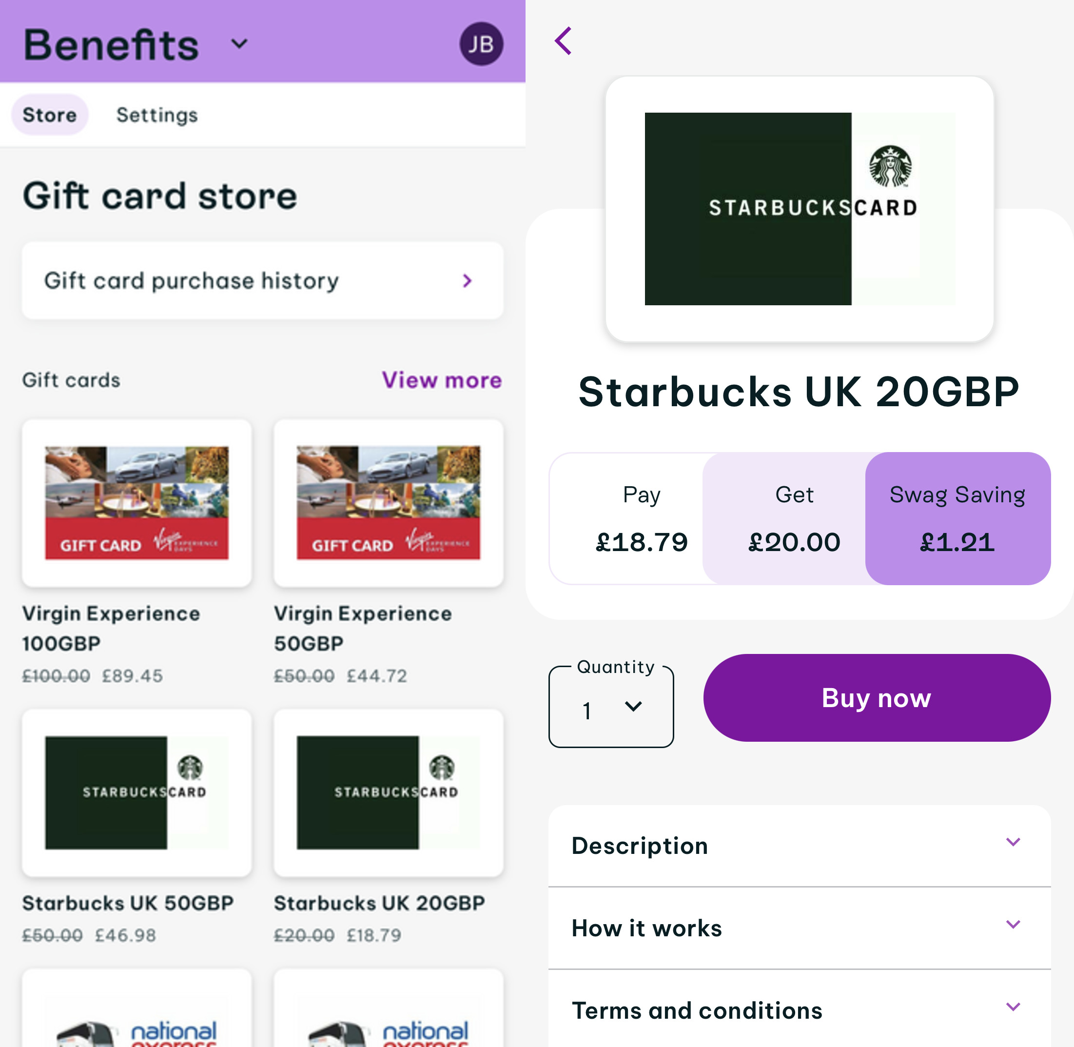Open Benefits header dropdown chevron

[239, 43]
